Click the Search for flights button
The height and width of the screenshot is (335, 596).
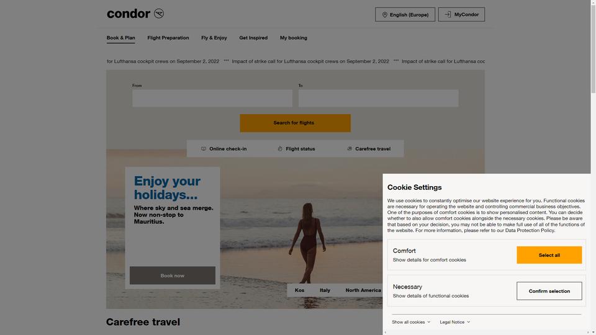point(295,123)
